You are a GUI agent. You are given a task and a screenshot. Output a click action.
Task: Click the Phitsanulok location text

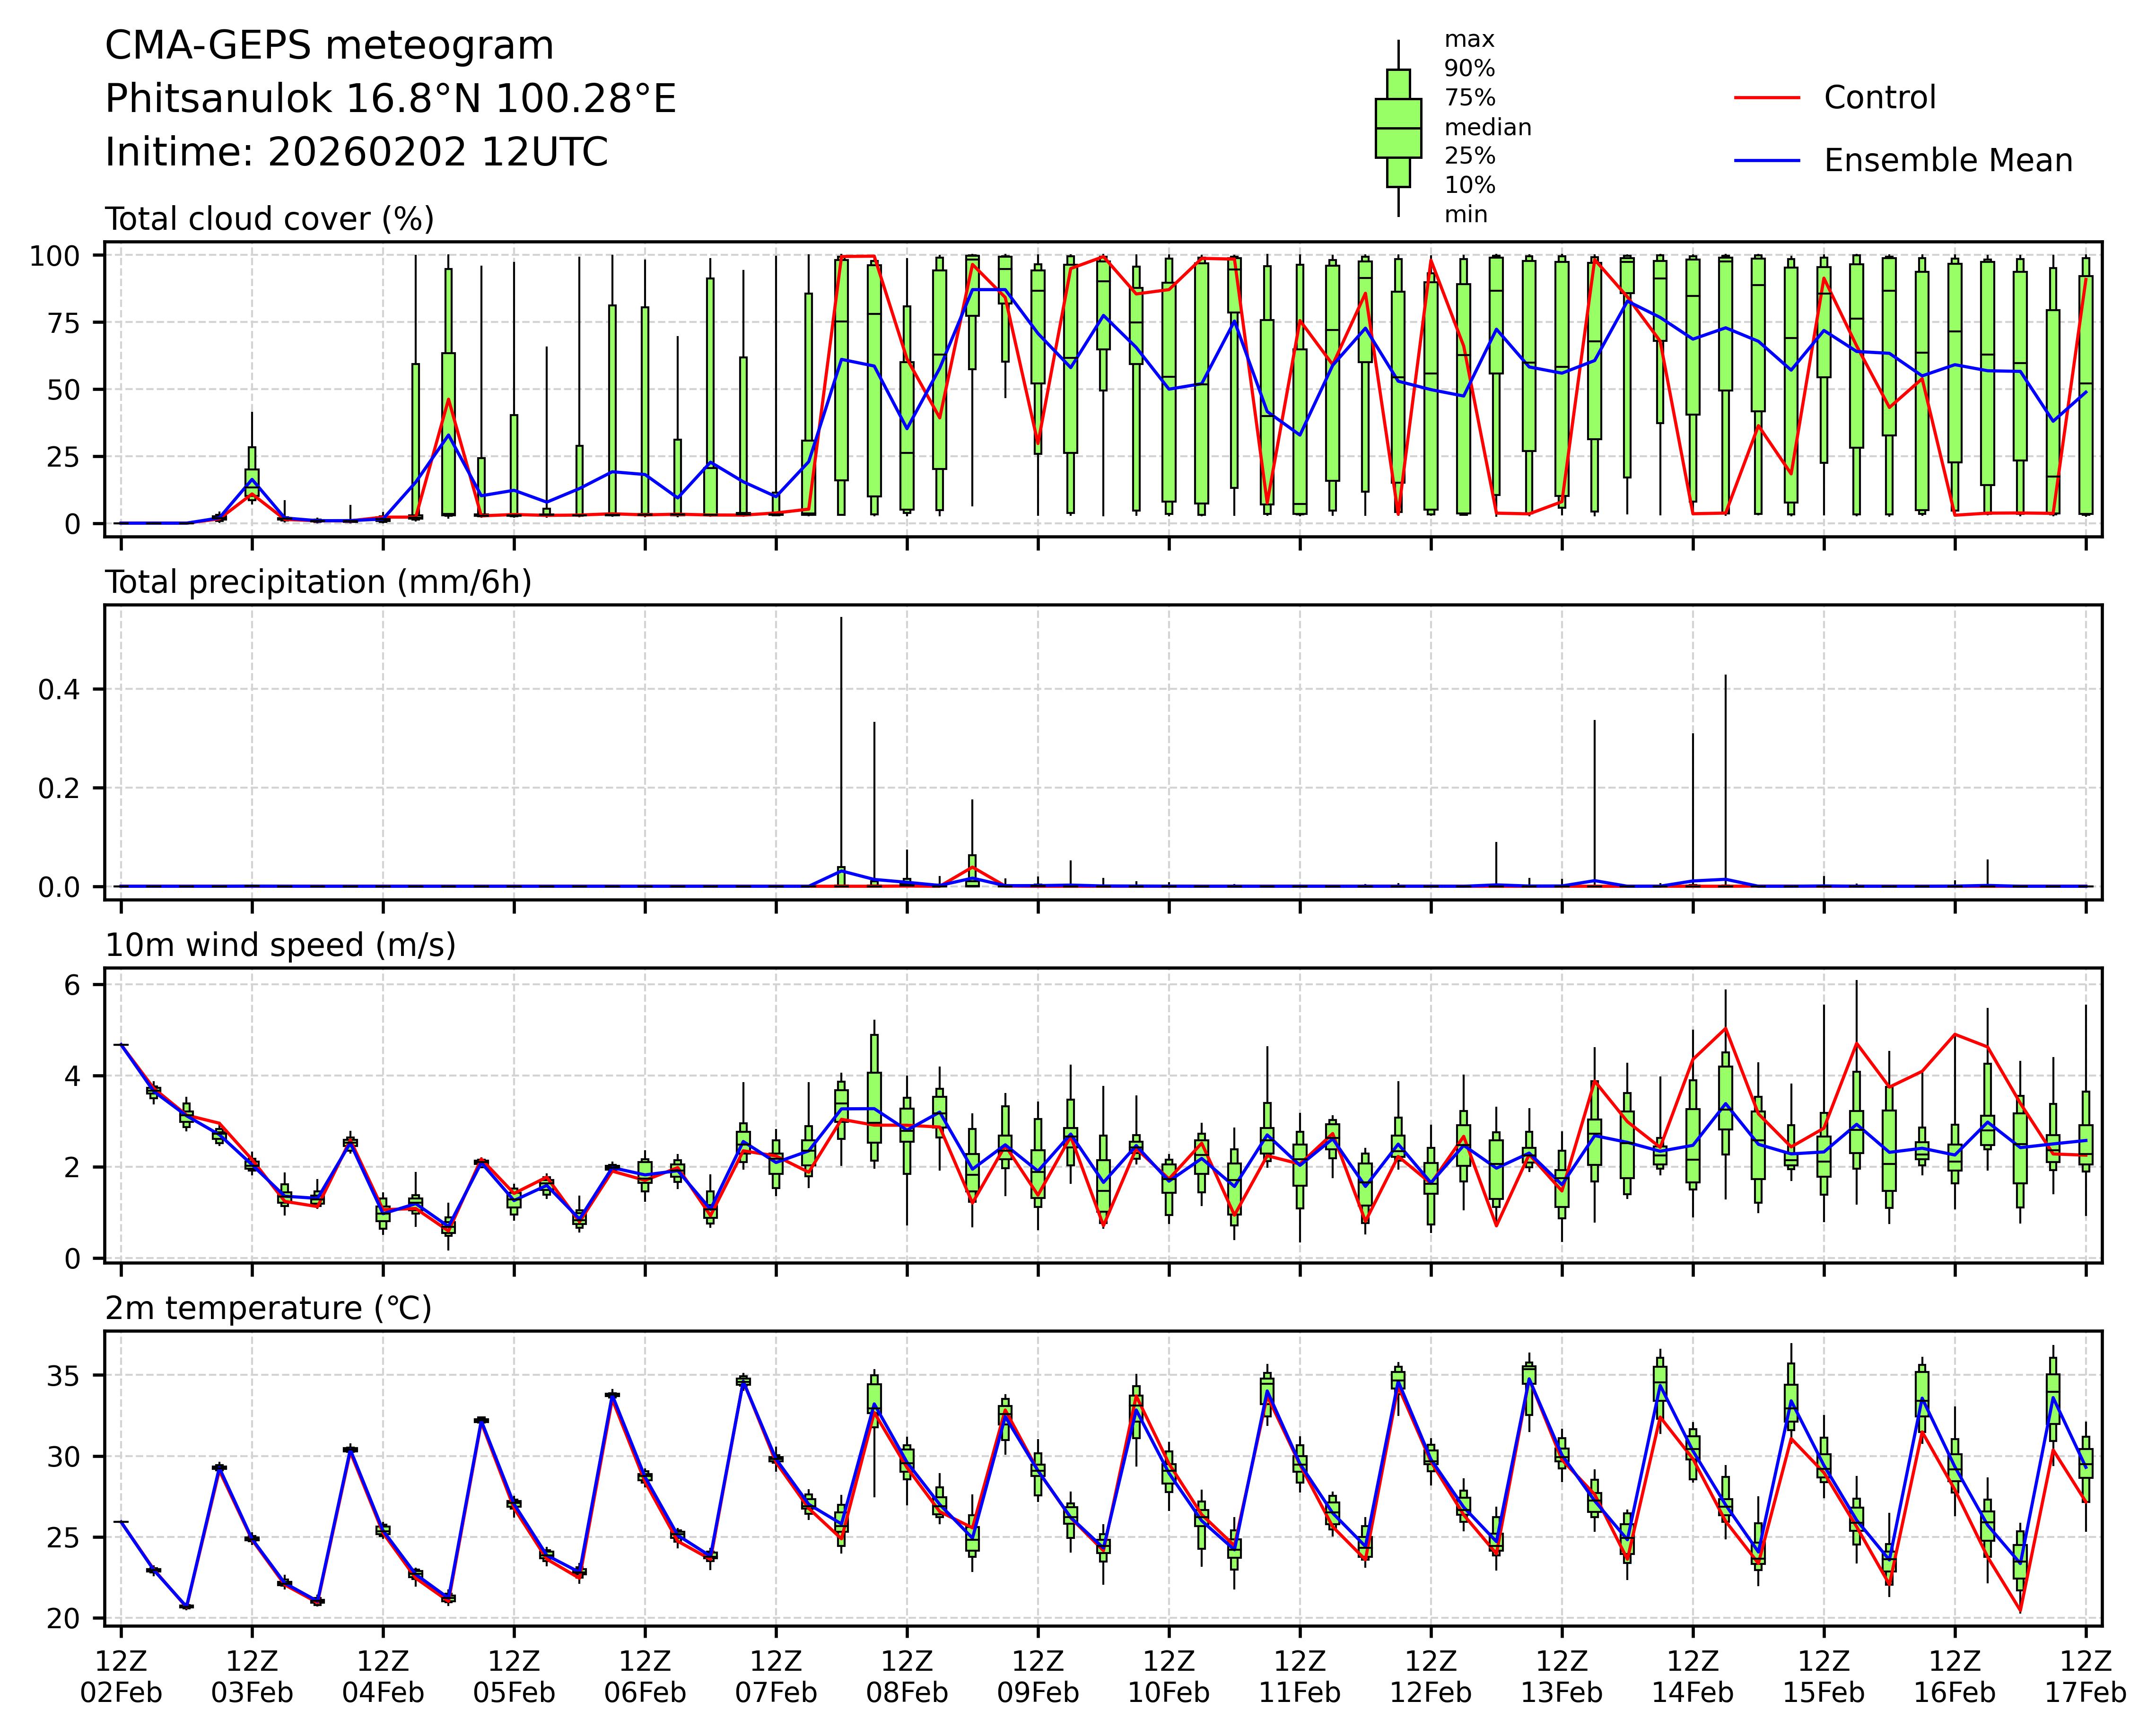coord(390,99)
